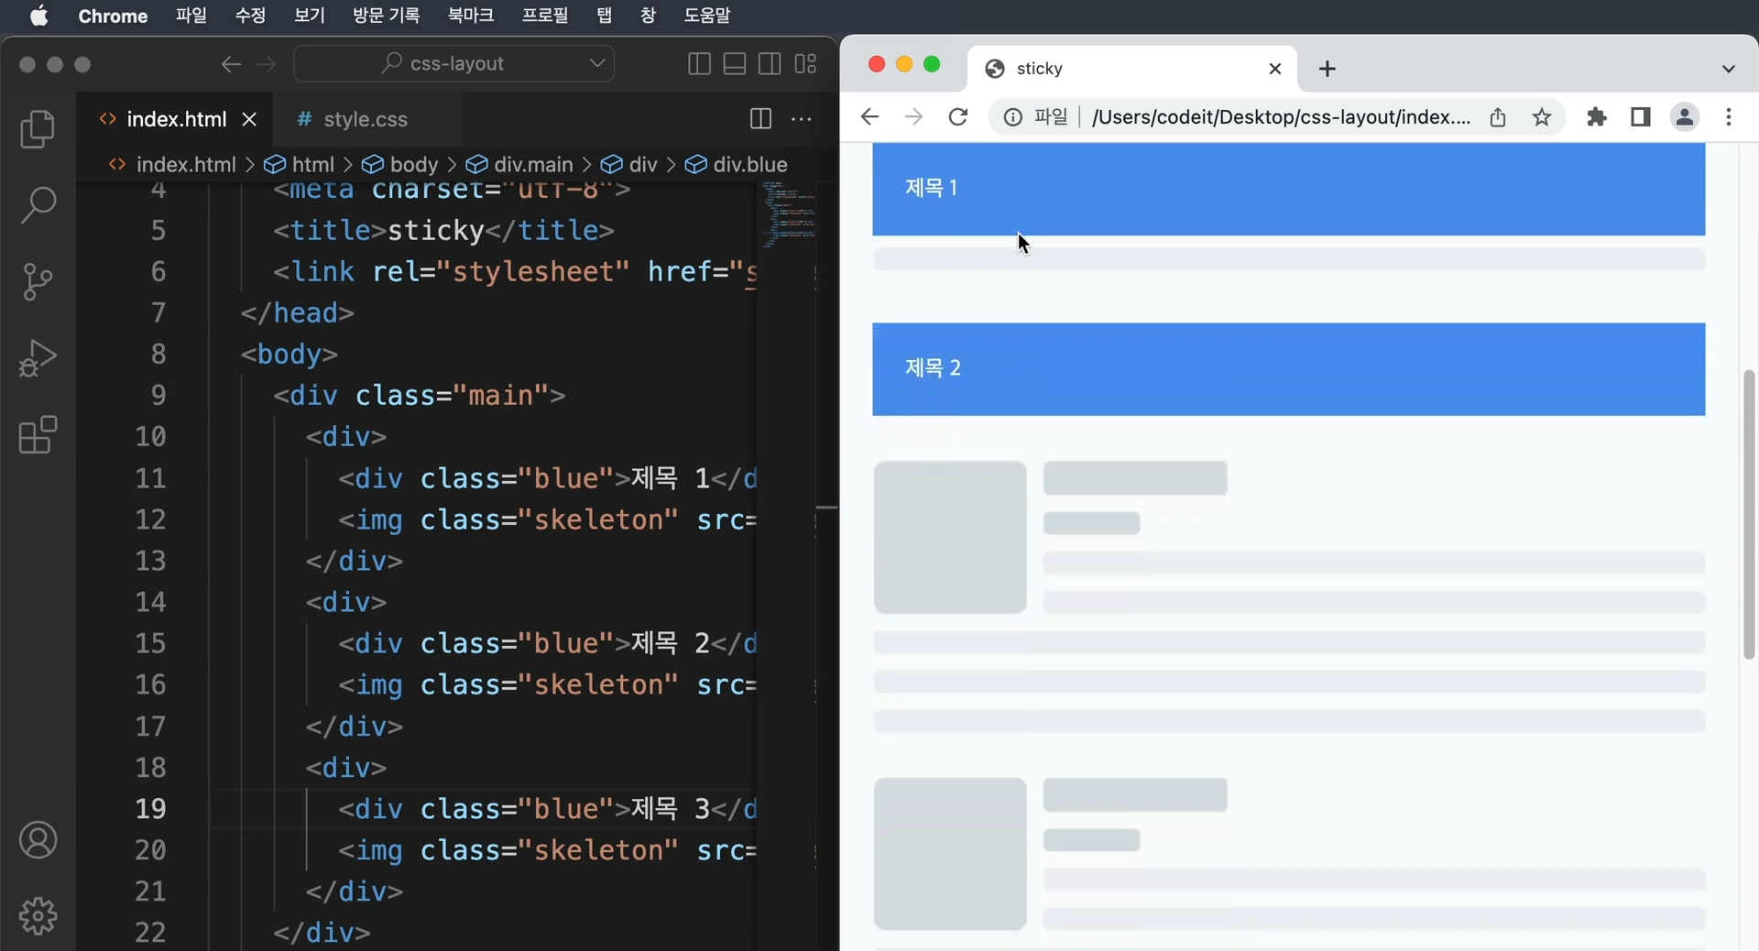The width and height of the screenshot is (1759, 951).
Task: Toggle the primary side bar layout icon
Action: (699, 64)
